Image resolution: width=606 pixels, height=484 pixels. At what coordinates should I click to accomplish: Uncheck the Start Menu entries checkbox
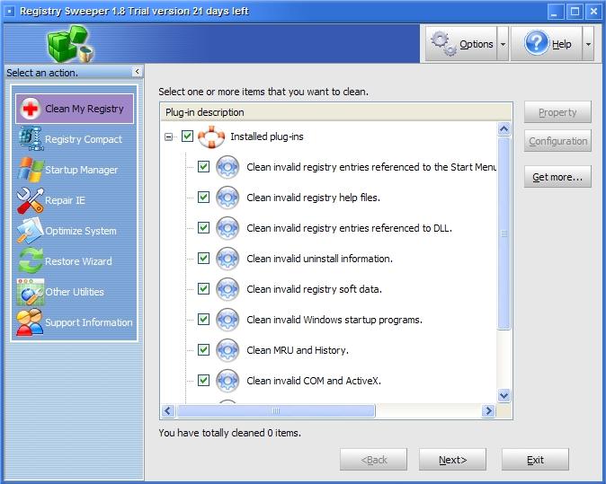coord(204,167)
